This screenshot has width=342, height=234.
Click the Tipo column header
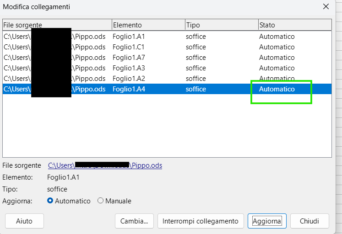221,25
